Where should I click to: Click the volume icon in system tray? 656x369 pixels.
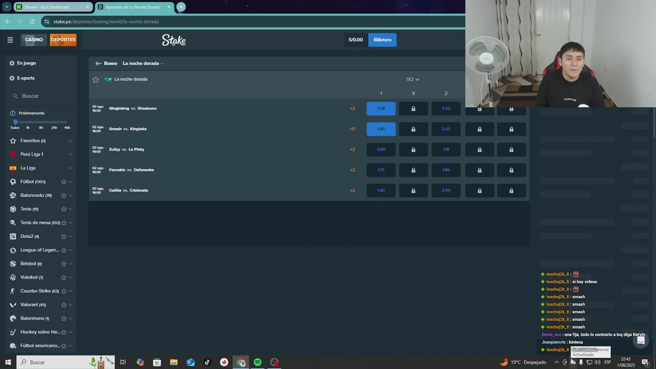coord(598,362)
